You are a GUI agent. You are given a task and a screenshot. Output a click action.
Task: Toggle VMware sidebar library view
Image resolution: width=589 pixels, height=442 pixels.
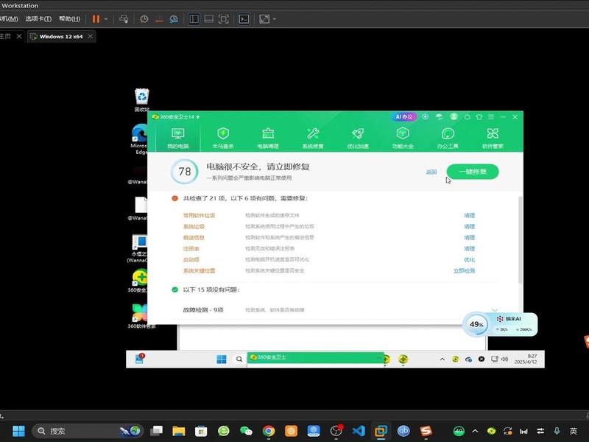point(194,19)
